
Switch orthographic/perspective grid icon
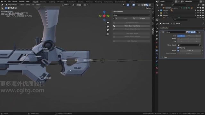click(108, 34)
